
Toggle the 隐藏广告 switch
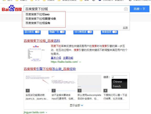click(62, 32)
